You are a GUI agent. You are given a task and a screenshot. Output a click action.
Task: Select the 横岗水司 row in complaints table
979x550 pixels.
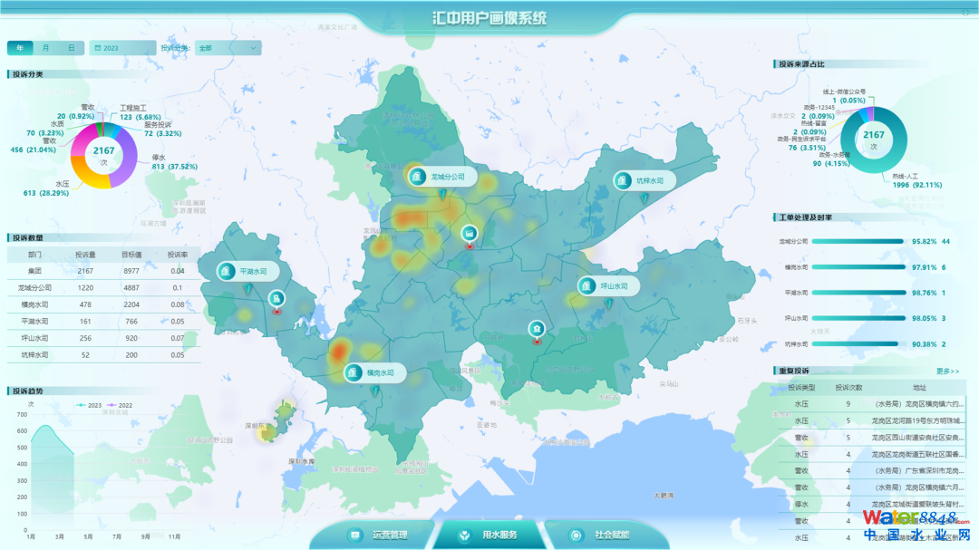103,304
